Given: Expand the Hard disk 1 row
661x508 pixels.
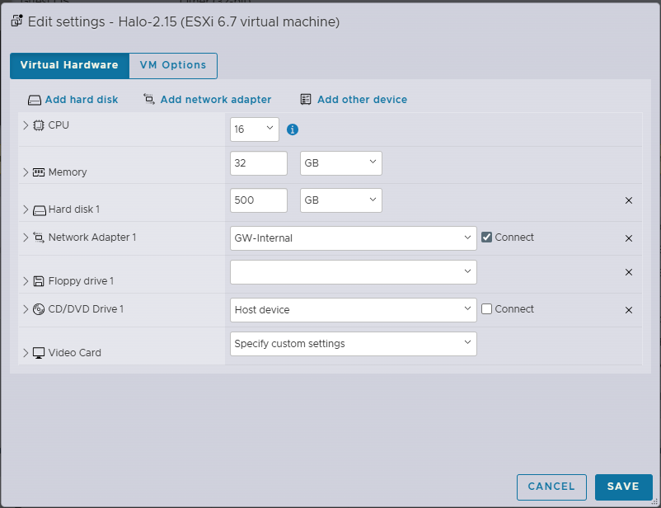Looking at the screenshot, I should [x=26, y=209].
